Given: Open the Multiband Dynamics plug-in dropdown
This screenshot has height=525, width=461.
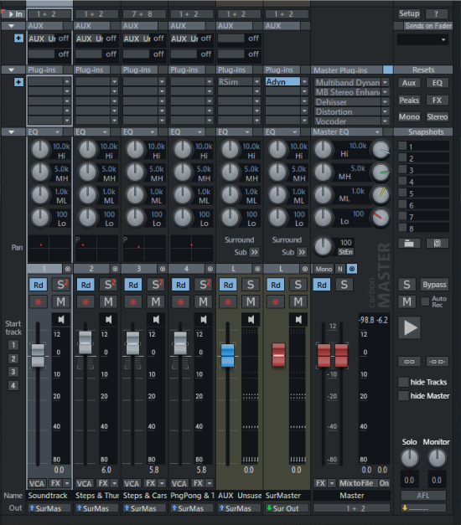Looking at the screenshot, I should pyautogui.click(x=386, y=82).
